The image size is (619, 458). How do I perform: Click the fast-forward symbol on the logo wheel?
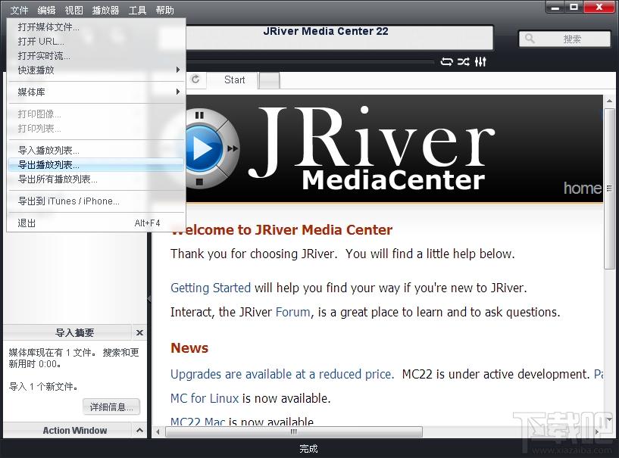tap(232, 148)
